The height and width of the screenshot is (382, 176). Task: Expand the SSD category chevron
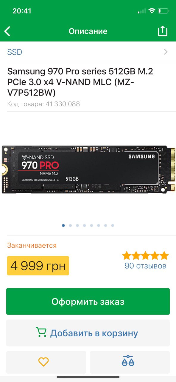(x=166, y=52)
